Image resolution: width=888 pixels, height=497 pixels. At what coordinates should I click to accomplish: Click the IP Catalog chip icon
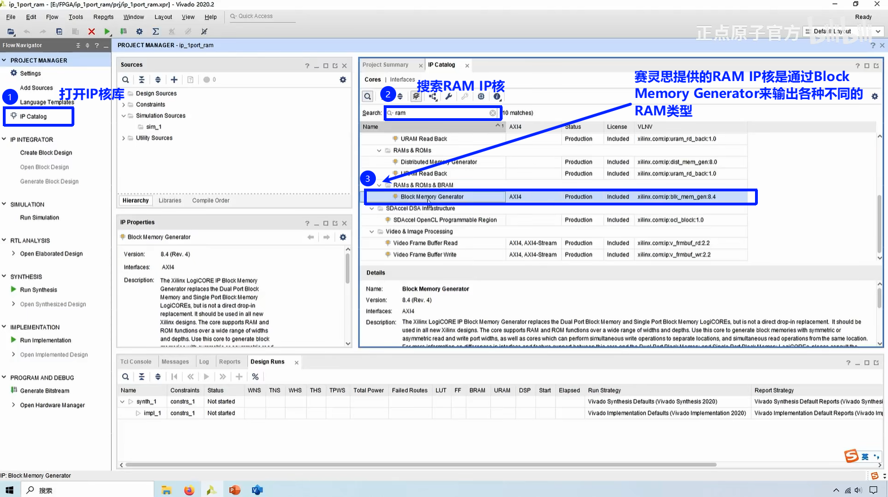pyautogui.click(x=481, y=96)
